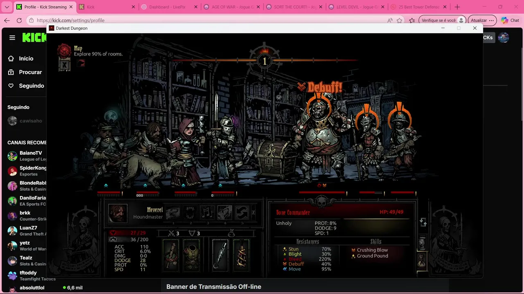This screenshot has width=524, height=294.
Task: Click the pass turn X button
Action: coord(253,213)
